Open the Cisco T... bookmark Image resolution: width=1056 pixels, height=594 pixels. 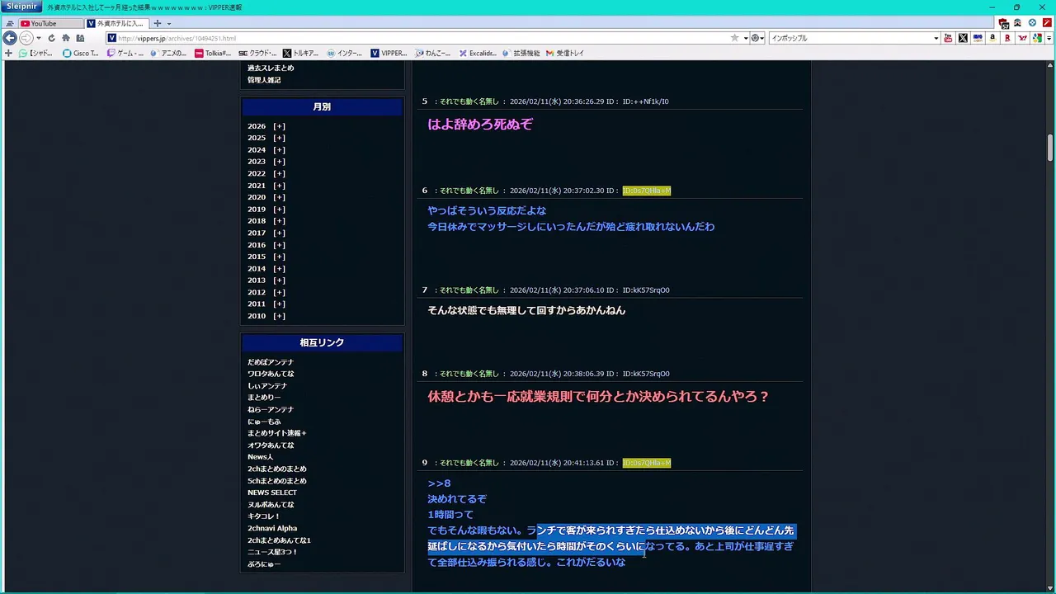(81, 53)
